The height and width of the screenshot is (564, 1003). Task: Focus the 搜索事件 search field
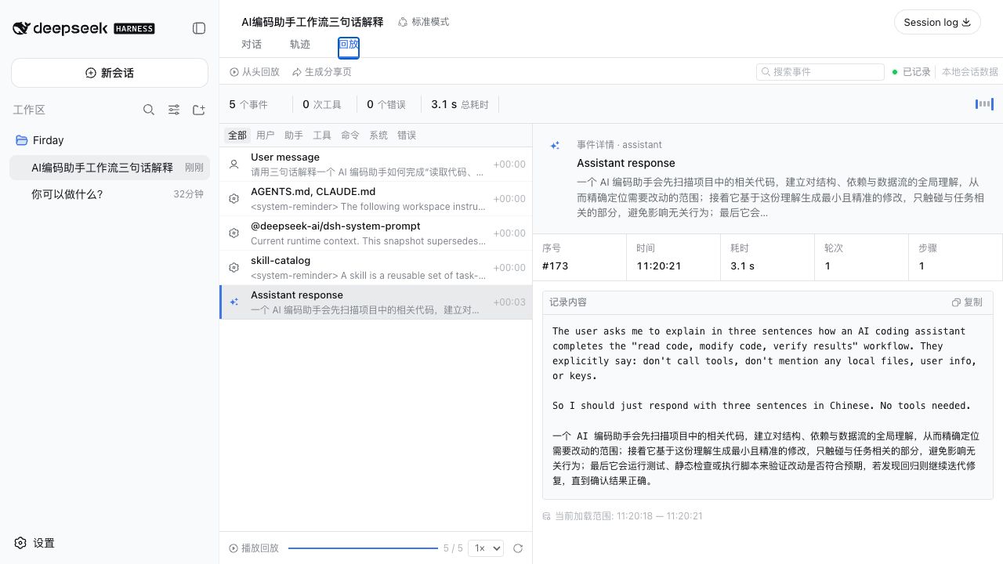[820, 71]
